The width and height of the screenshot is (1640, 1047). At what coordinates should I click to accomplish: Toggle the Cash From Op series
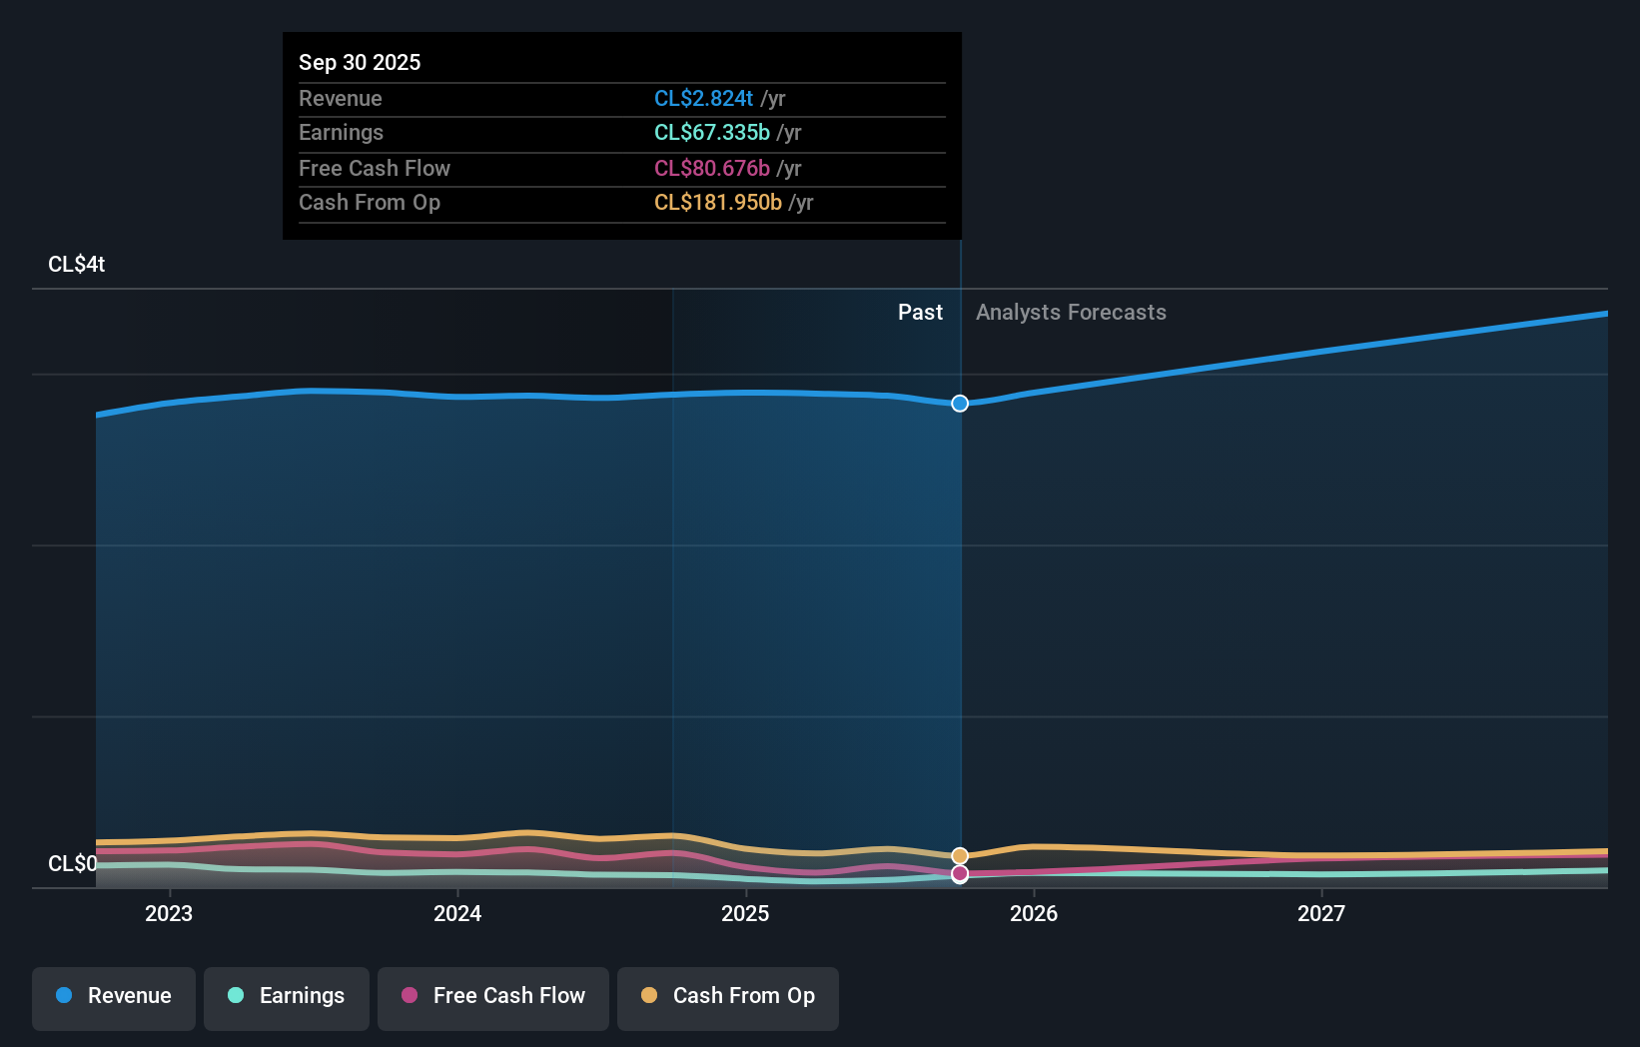click(x=728, y=998)
